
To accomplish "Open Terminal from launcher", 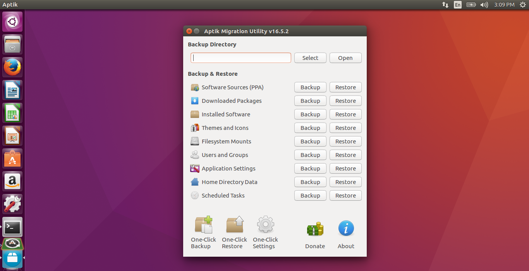I will (12, 227).
